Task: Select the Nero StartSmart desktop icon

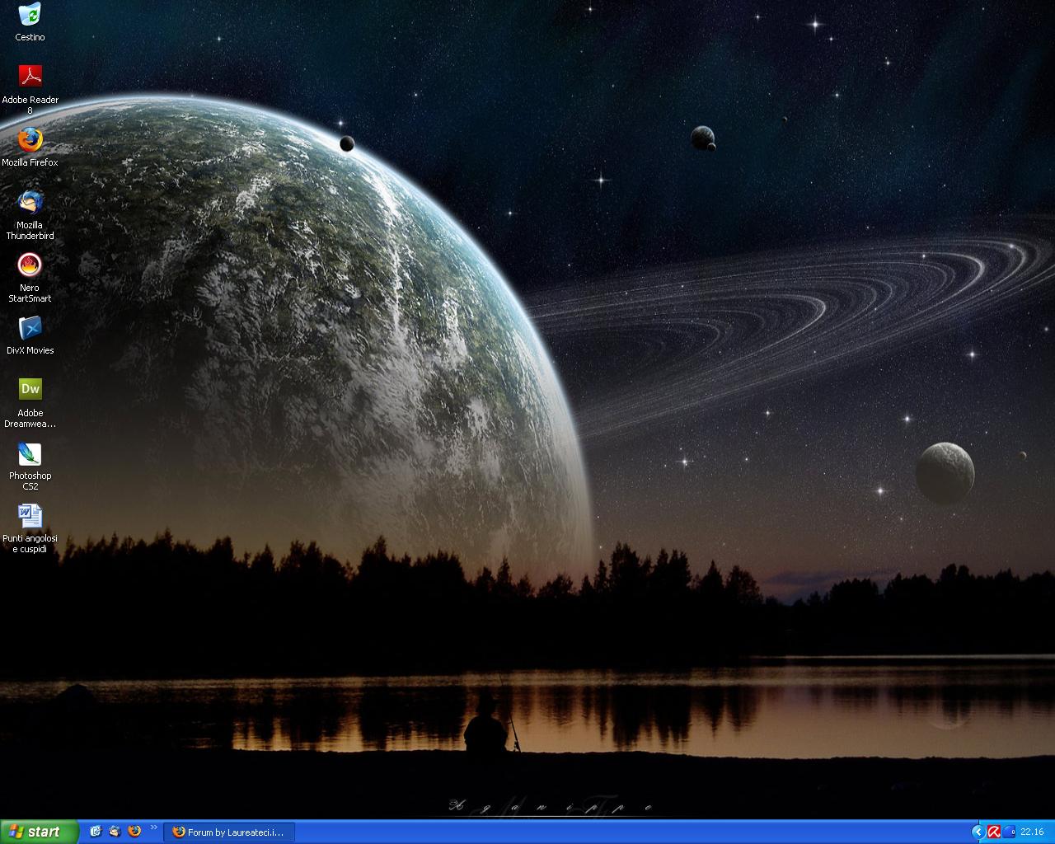Action: pyautogui.click(x=30, y=277)
